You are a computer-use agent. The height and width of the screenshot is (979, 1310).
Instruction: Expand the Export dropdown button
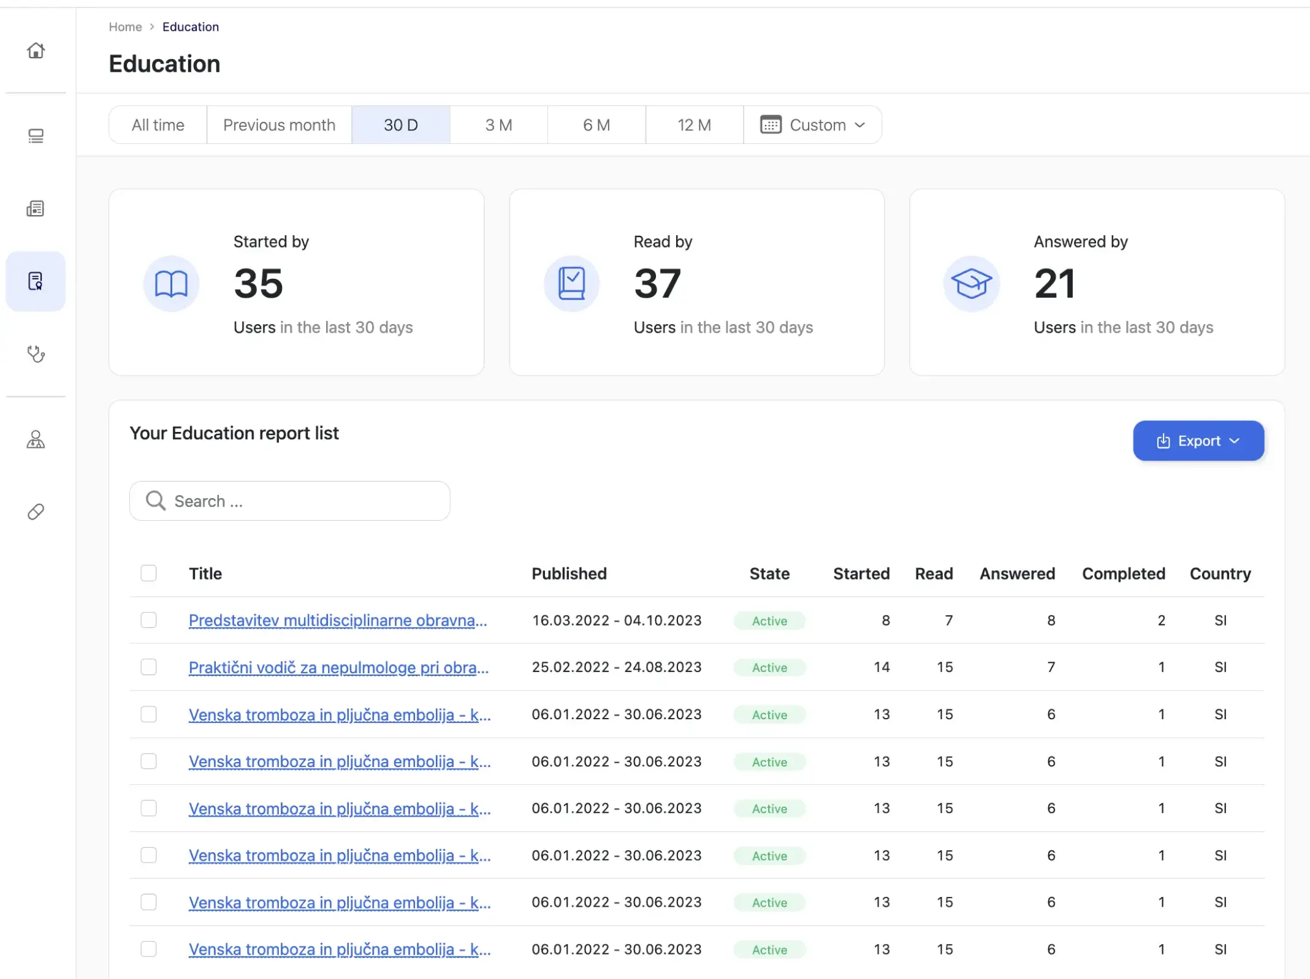click(x=1198, y=440)
